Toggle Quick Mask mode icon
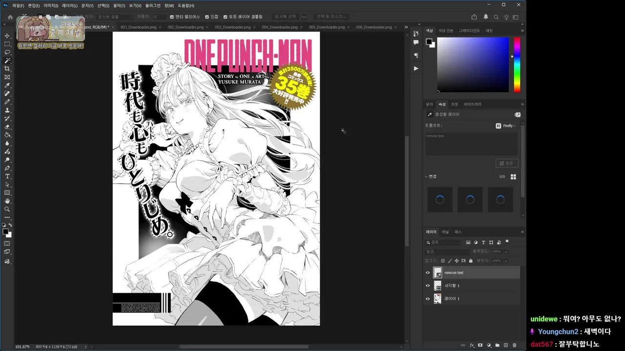Screen dimensions: 625x351 [7, 243]
